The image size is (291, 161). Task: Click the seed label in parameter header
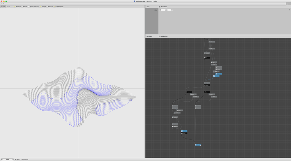tap(148, 7)
